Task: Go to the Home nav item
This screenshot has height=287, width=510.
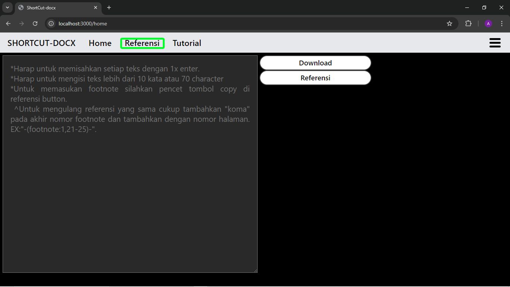Action: coord(100,43)
